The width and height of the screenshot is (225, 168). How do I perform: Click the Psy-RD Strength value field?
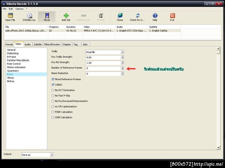pyautogui.click(x=103, y=63)
